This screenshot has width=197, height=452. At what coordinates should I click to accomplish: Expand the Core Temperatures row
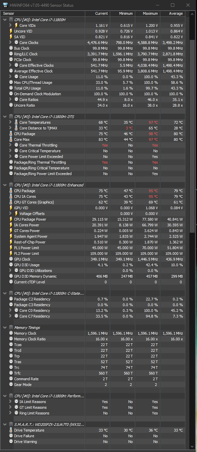10,122
